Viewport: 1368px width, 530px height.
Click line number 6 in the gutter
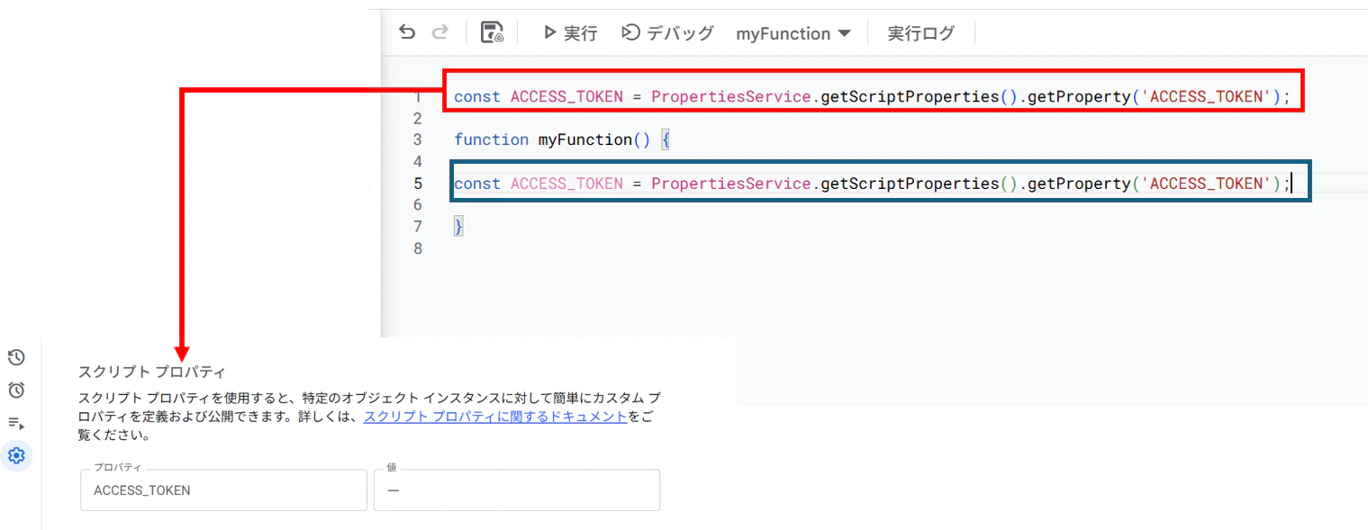[x=417, y=204]
